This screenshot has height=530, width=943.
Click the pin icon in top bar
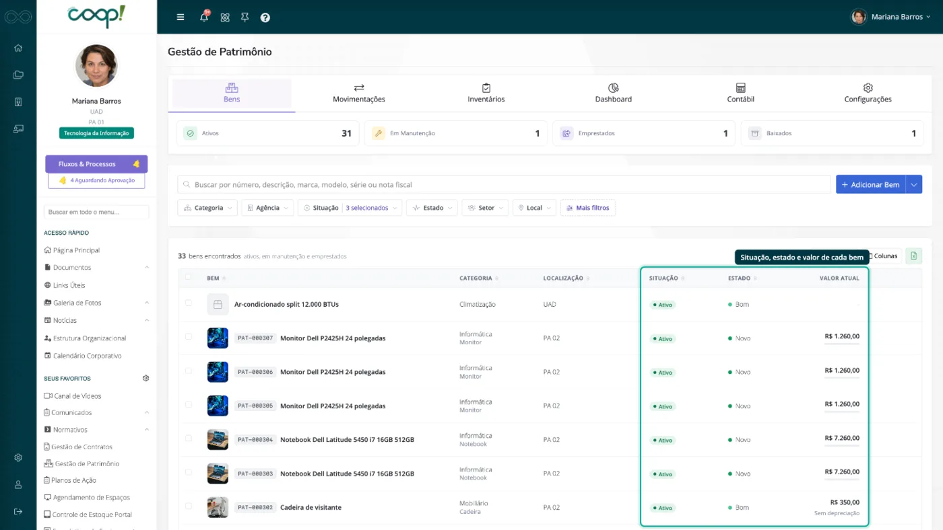point(245,17)
